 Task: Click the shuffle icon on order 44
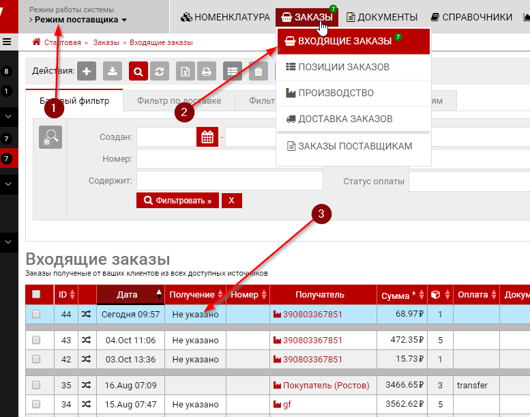[86, 315]
